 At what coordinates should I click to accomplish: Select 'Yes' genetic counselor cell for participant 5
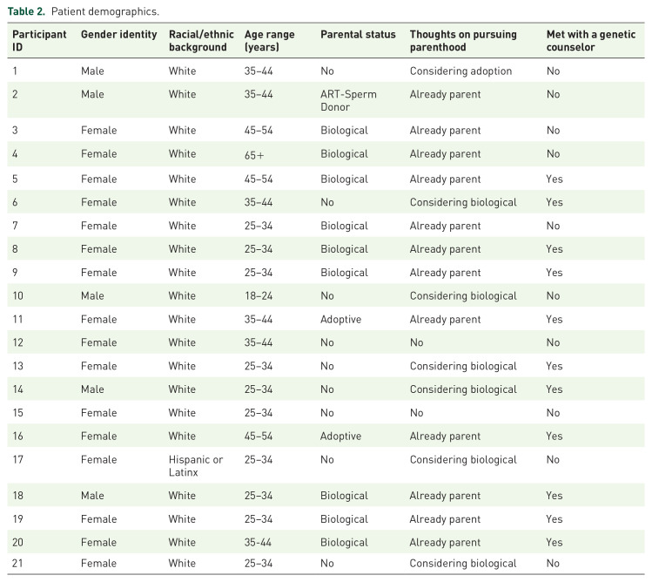(x=555, y=179)
